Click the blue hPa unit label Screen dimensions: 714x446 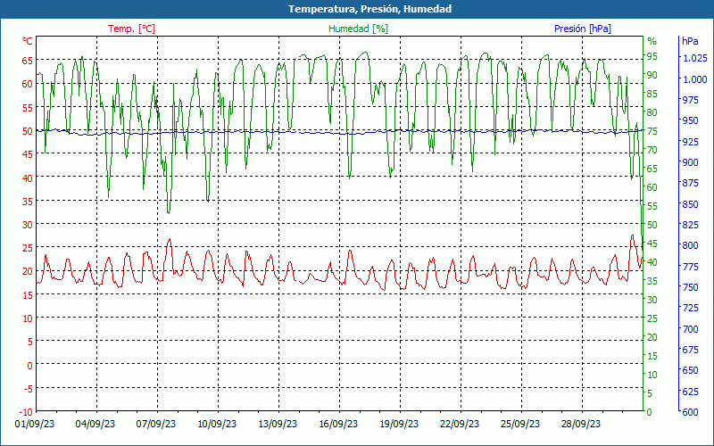(x=690, y=41)
